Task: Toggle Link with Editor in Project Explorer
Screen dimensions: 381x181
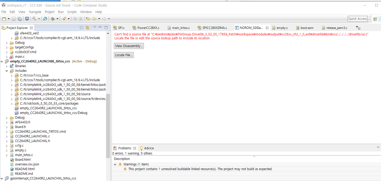Action: [x=87, y=27]
